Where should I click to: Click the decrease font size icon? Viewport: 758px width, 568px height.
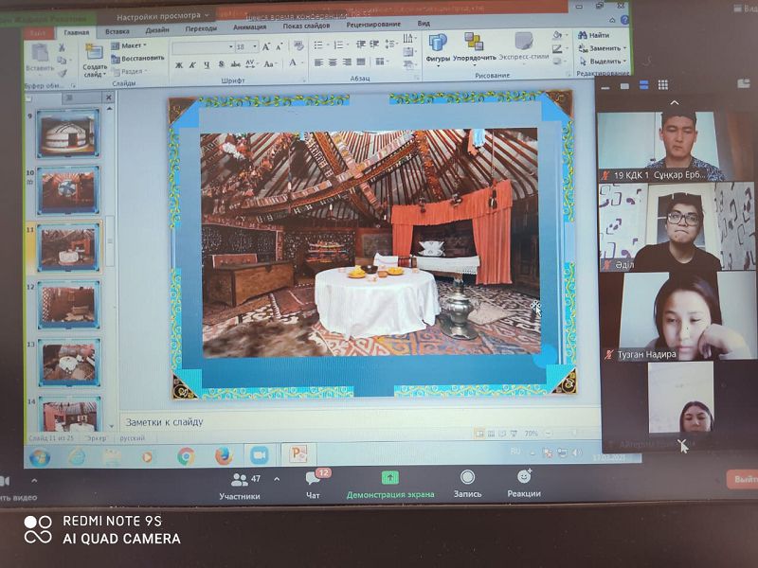click(x=280, y=46)
